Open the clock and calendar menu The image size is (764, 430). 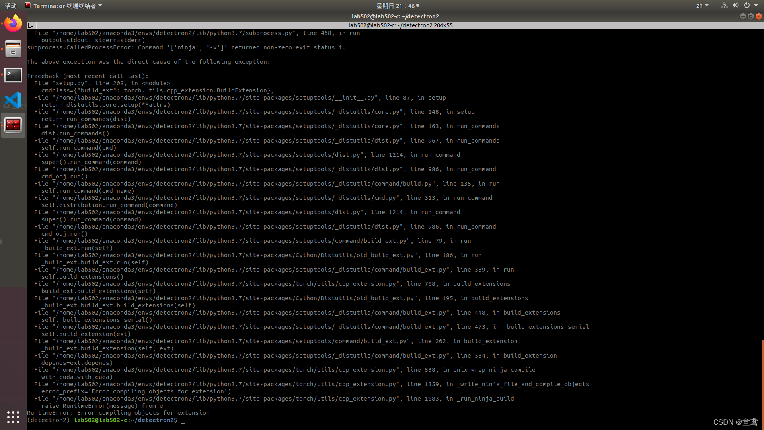point(398,6)
